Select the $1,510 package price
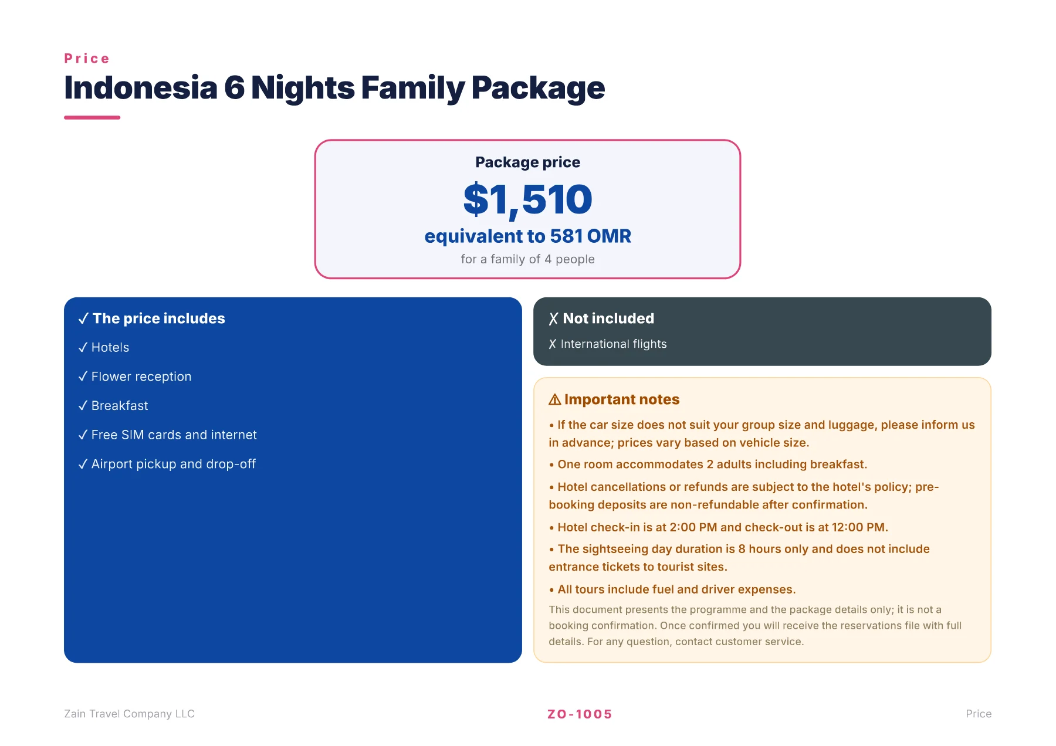1056x746 pixels. click(x=527, y=200)
